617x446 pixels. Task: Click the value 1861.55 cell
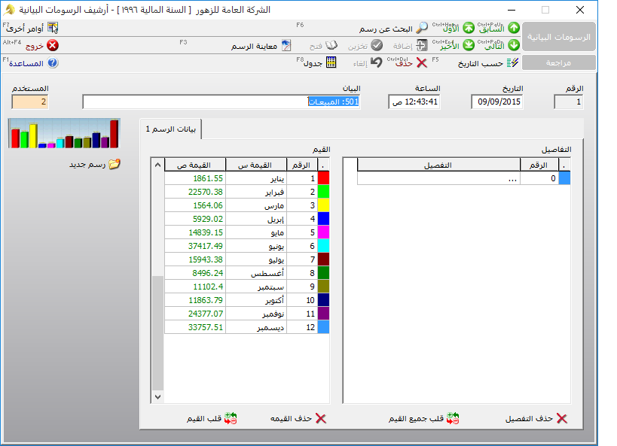point(195,178)
